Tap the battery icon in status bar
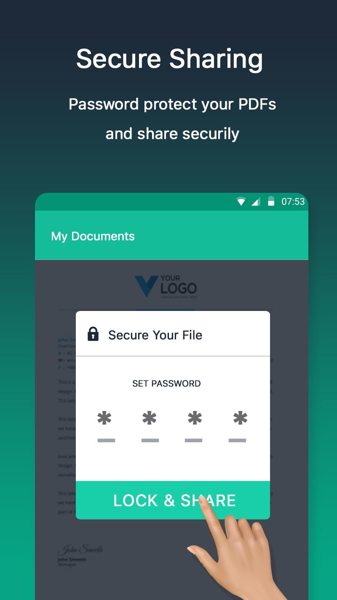Image resolution: width=337 pixels, height=600 pixels. click(271, 201)
